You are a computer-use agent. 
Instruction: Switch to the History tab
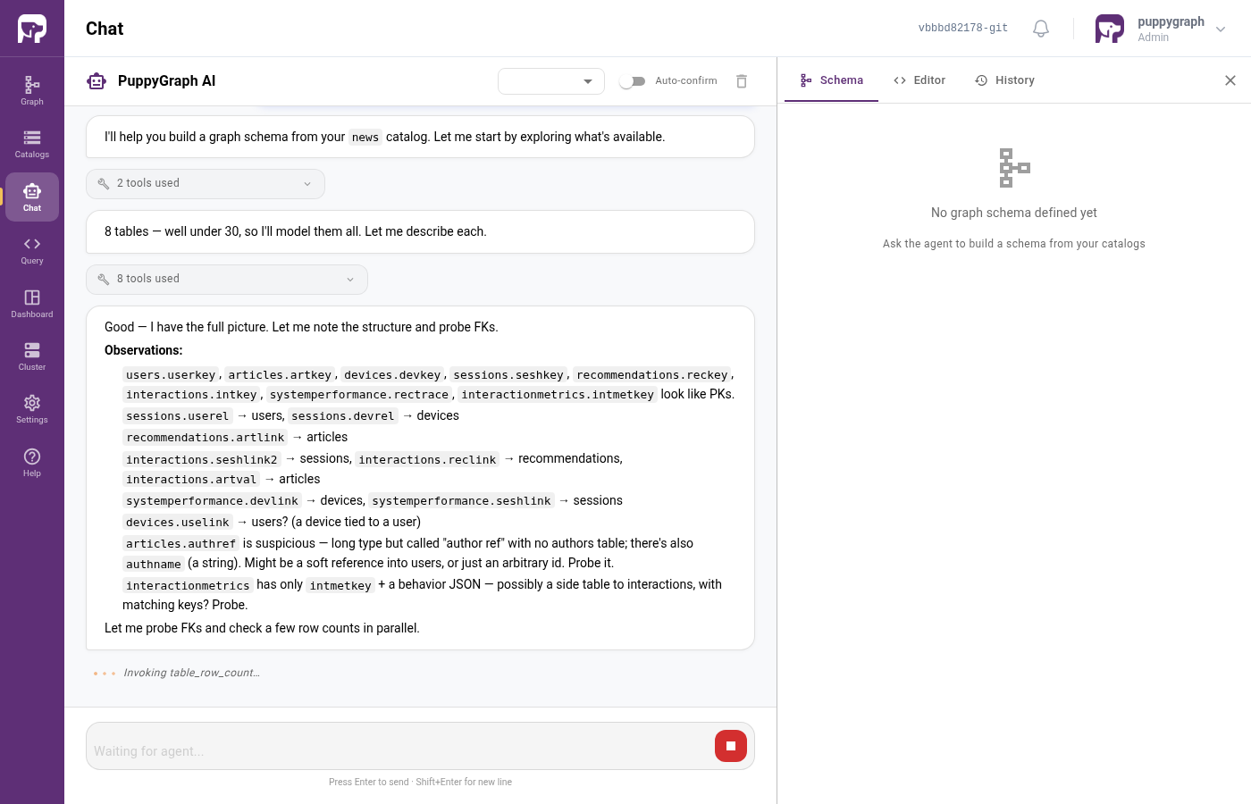[x=1005, y=80]
